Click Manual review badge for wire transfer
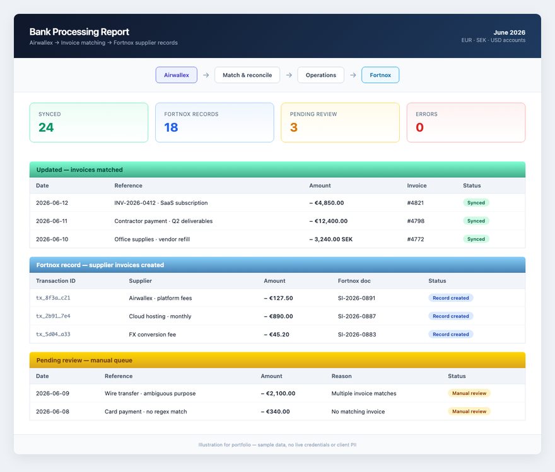 (469, 393)
